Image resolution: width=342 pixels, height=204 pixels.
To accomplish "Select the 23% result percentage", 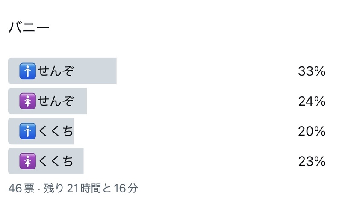I will click(312, 161).
